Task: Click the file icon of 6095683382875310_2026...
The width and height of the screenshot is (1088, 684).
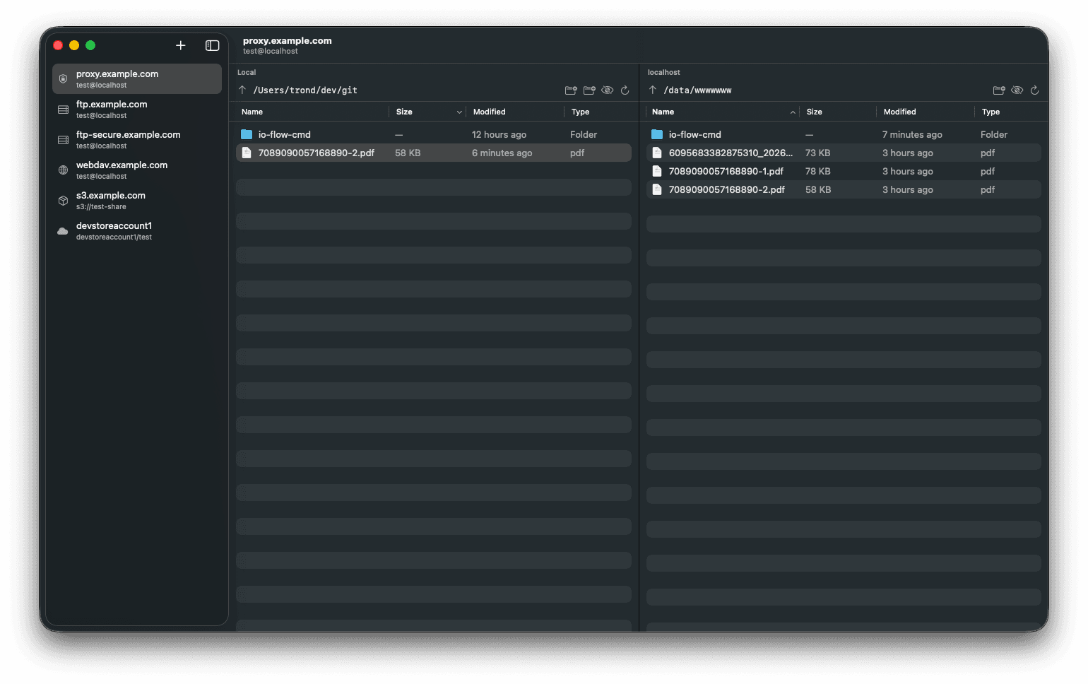Action: coord(657,153)
